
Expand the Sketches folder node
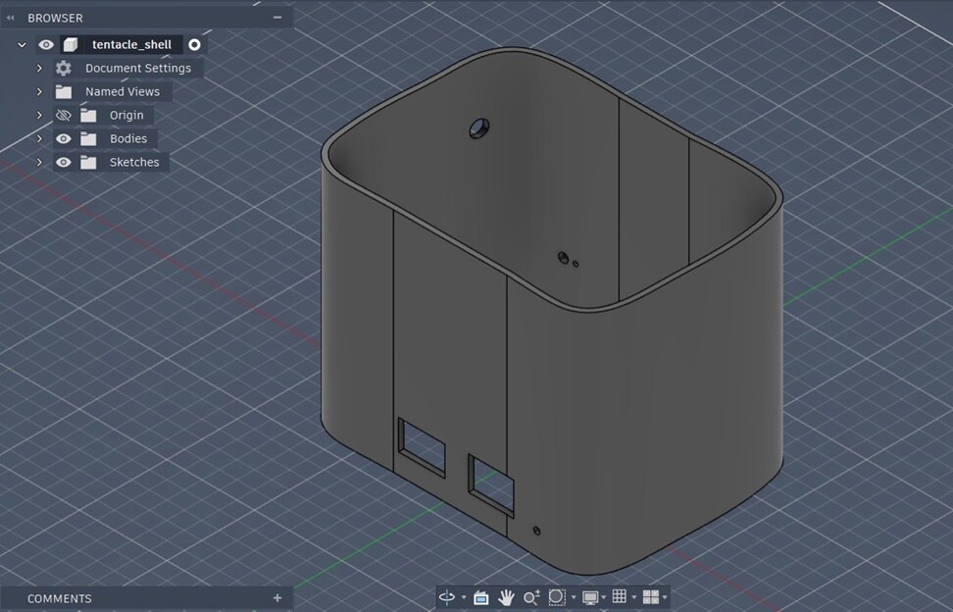click(39, 163)
